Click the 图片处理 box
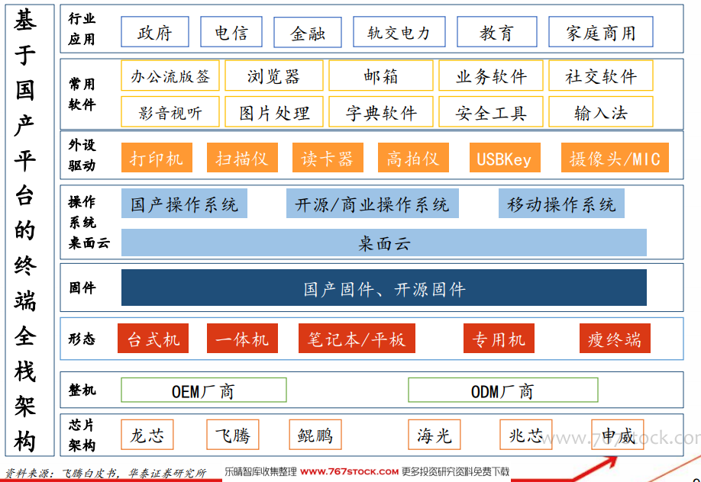 [274, 111]
